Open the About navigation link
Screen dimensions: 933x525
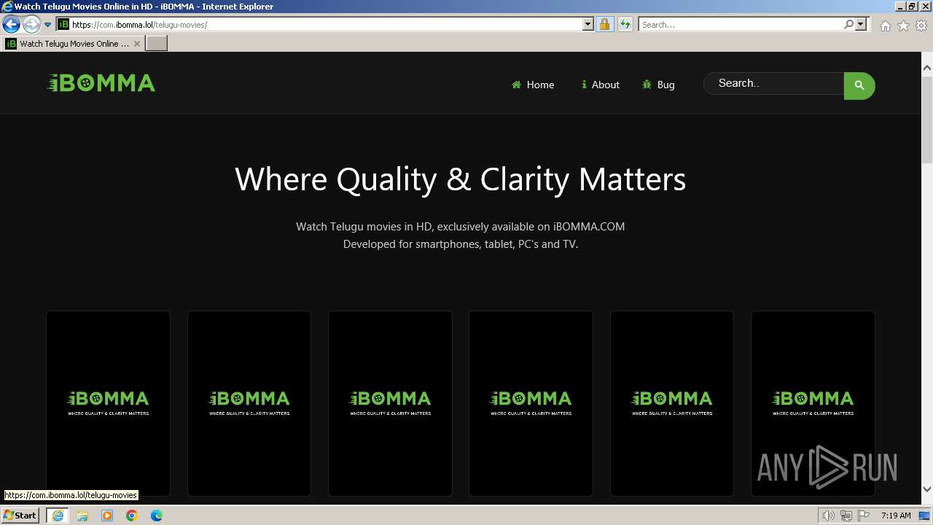(x=600, y=85)
